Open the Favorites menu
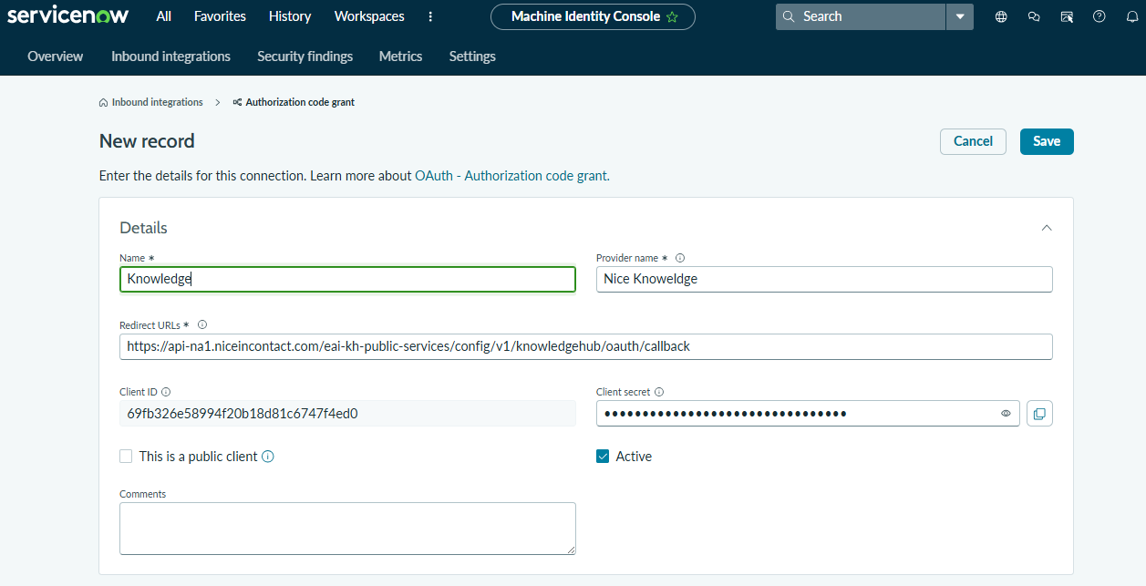This screenshot has width=1146, height=586. pyautogui.click(x=220, y=16)
